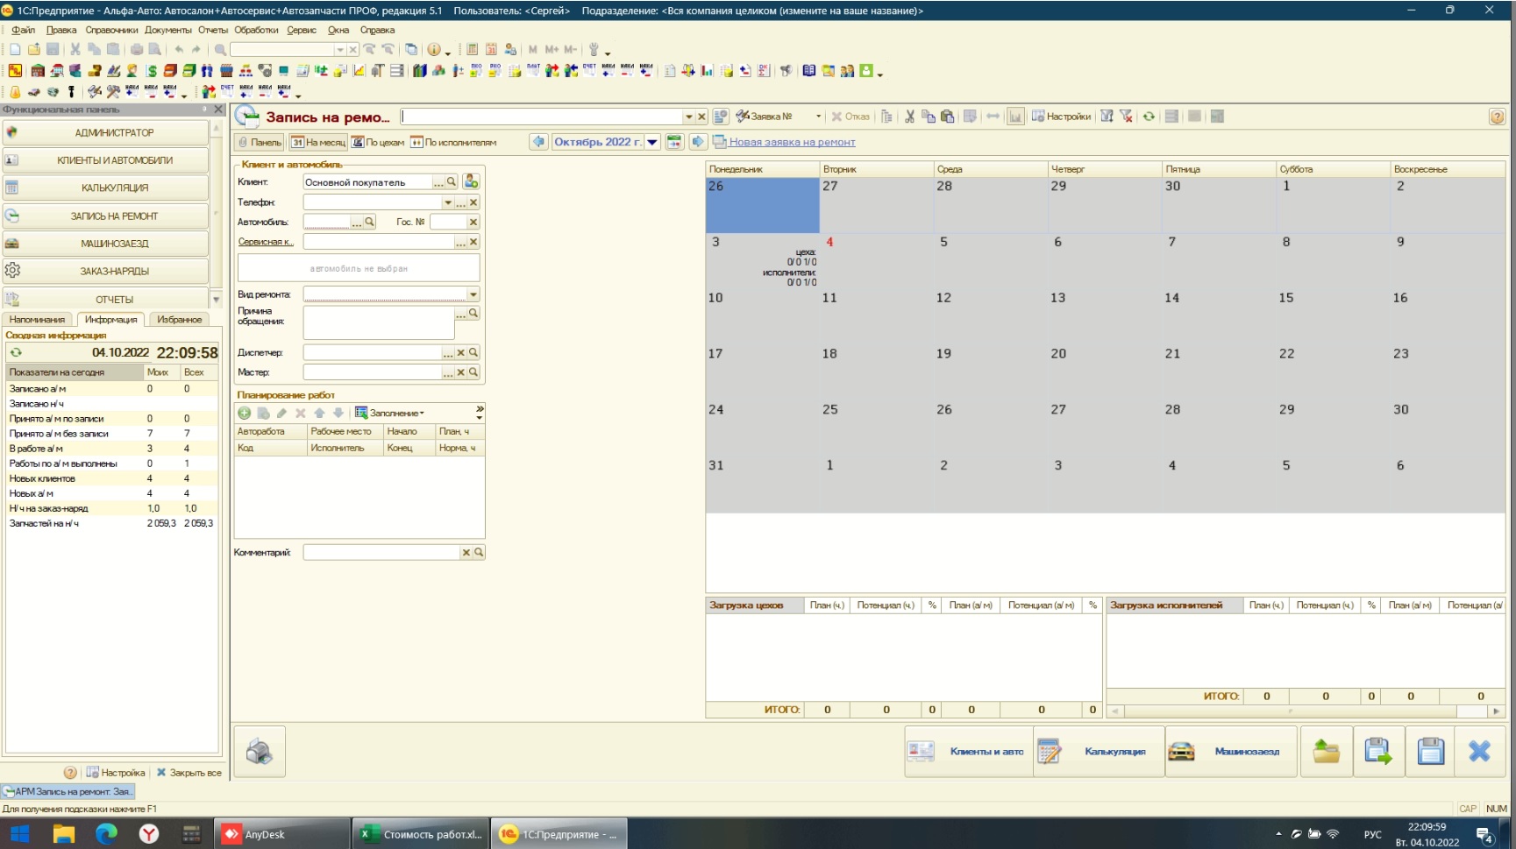Open AnyDesk from the taskbar
1516x849 pixels.
point(282,834)
